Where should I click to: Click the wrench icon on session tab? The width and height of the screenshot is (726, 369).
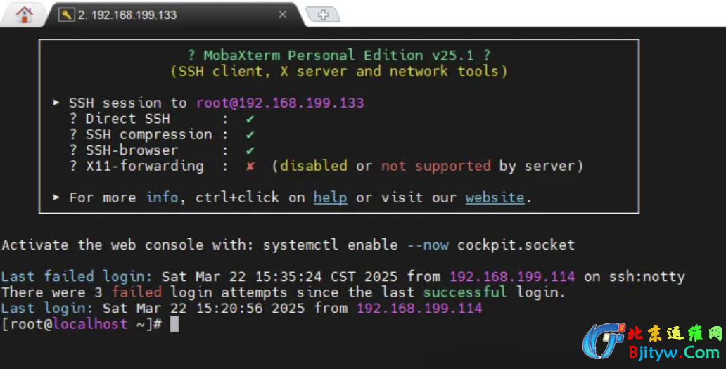[x=66, y=14]
